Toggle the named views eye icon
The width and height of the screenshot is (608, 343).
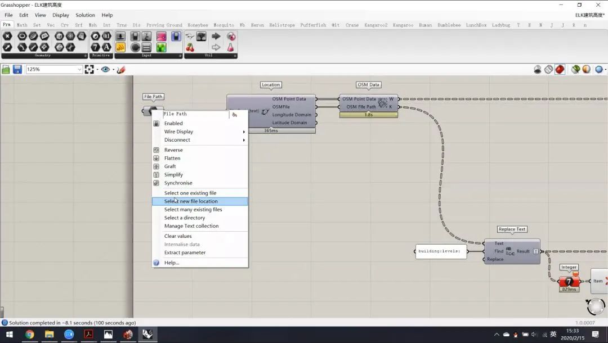(x=105, y=69)
